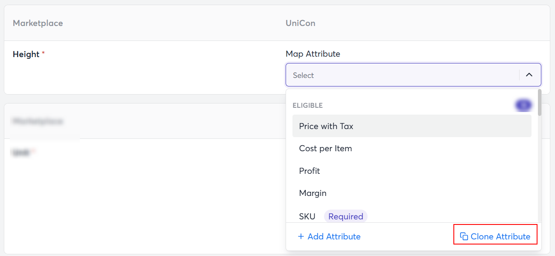Click the Map Attribute label text

click(x=313, y=54)
